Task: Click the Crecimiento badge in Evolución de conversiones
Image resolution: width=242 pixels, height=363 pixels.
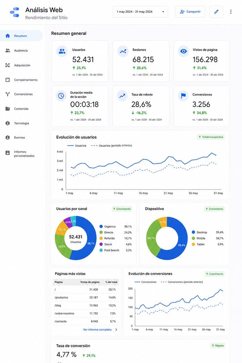Action: tap(214, 274)
